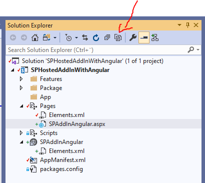Select the Package folder
Viewport: 205px width, 183px height.
(x=51, y=88)
